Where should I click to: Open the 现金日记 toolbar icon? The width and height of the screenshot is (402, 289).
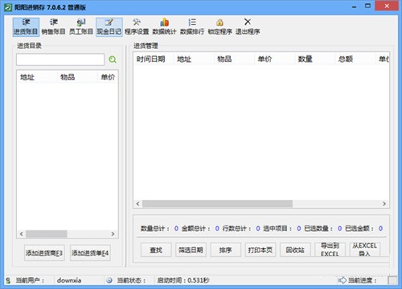[x=109, y=26]
